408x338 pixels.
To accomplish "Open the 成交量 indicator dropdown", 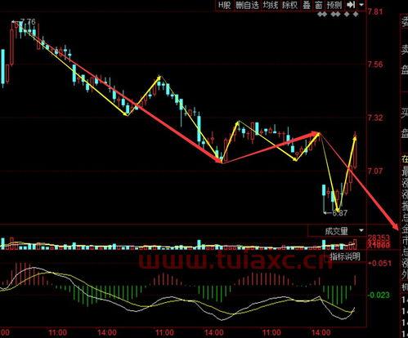I will [337, 231].
